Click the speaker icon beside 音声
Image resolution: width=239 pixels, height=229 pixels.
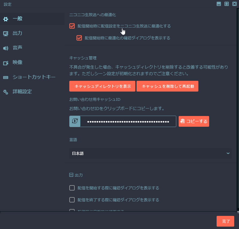(5, 48)
